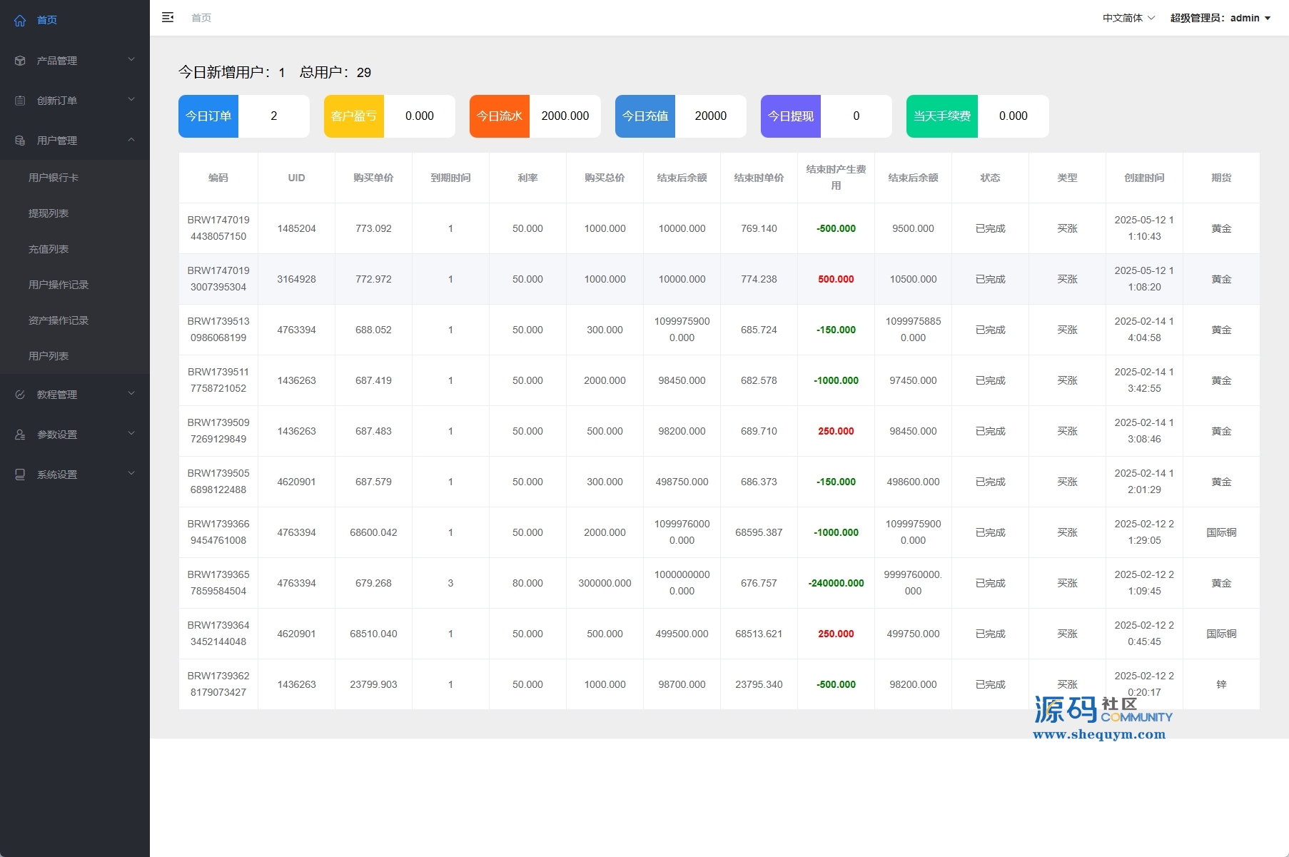Image resolution: width=1289 pixels, height=857 pixels.
Task: Click the 教程管理 sidebar icon
Action: coord(20,395)
